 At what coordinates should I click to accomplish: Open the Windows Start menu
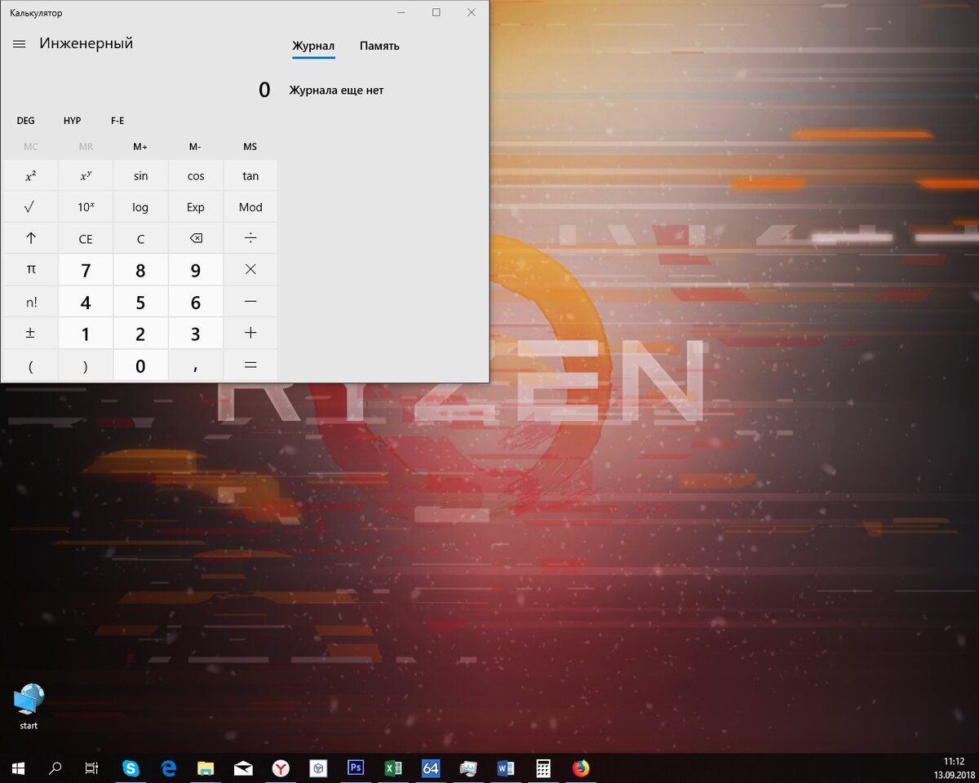(18, 768)
